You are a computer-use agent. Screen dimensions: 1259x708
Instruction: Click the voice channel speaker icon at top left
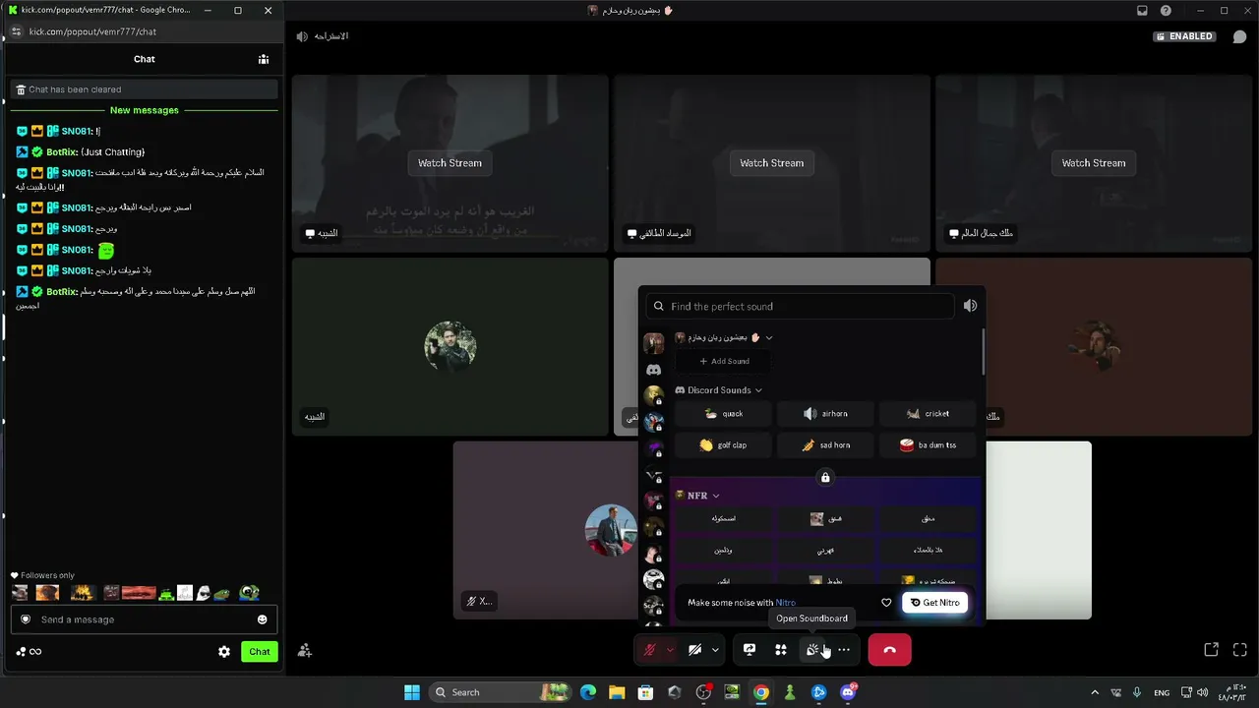302,36
